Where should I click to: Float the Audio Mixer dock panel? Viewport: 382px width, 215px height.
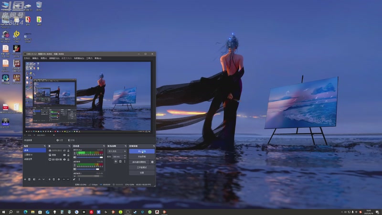[104, 146]
